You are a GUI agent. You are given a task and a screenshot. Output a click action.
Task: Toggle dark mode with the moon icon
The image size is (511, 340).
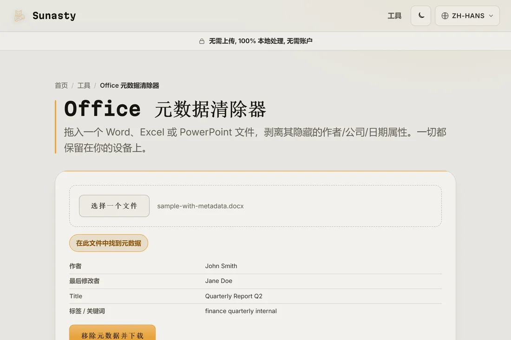tap(421, 16)
